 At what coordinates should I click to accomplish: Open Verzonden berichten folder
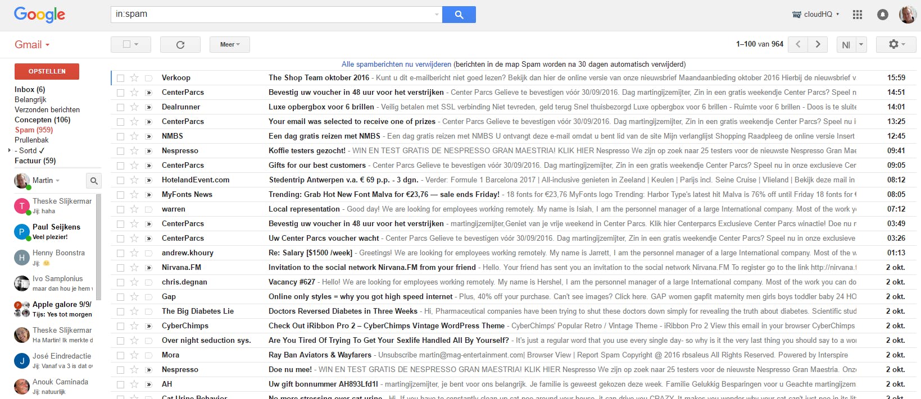pyautogui.click(x=47, y=110)
